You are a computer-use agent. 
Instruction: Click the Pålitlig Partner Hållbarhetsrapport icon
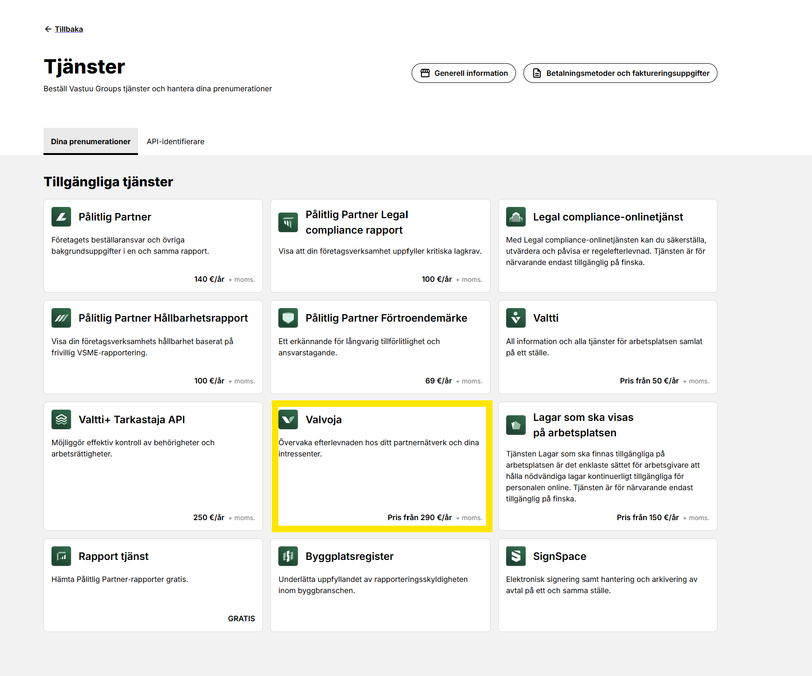61,318
